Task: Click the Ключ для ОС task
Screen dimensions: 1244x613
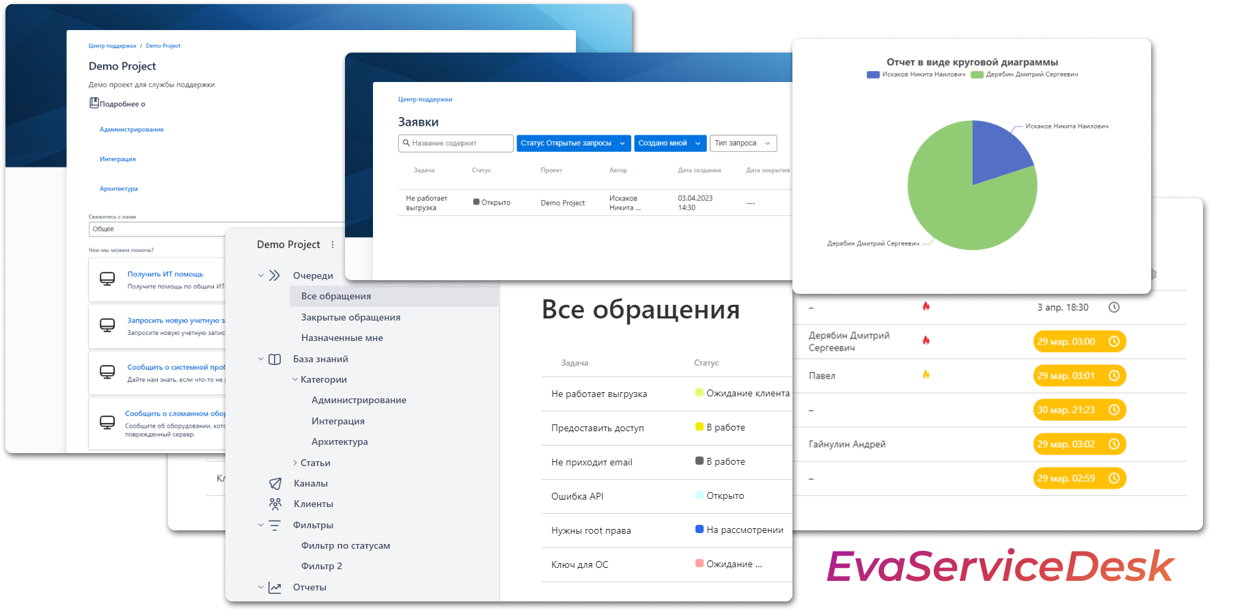Action: 579,564
